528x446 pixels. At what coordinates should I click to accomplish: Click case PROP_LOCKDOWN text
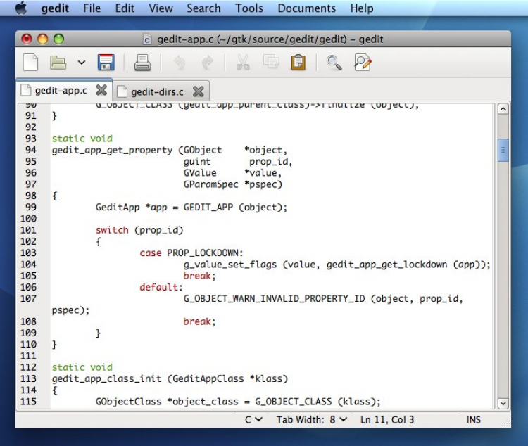point(191,253)
